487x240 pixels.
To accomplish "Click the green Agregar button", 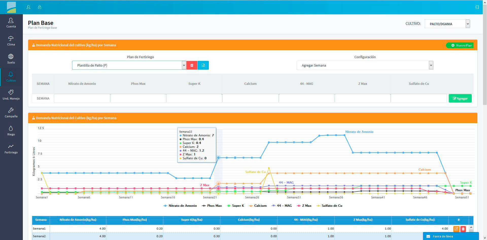I will tap(460, 98).
